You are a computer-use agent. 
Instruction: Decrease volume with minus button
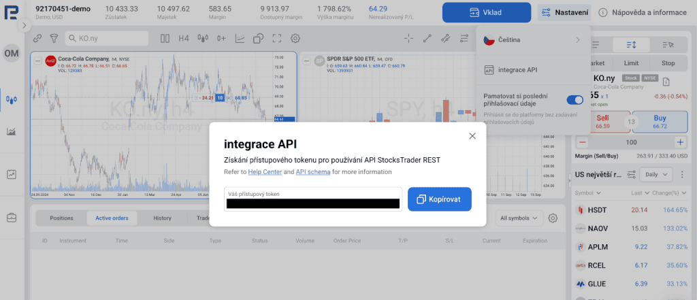coord(583,143)
